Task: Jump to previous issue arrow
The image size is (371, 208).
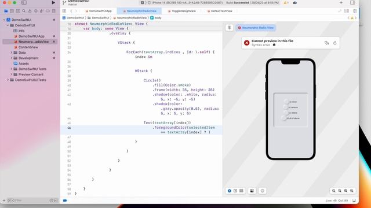Action: [348, 18]
